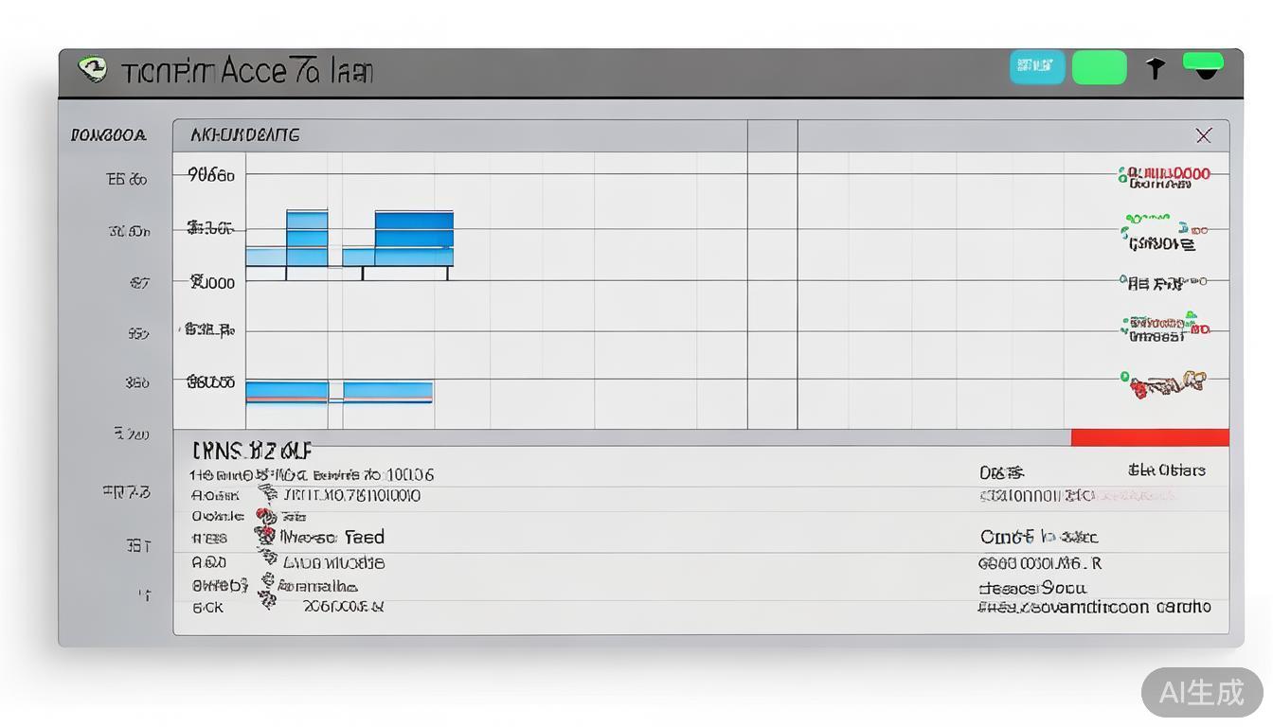Click the app logo icon in title bar
1273x727 pixels.
(93, 70)
